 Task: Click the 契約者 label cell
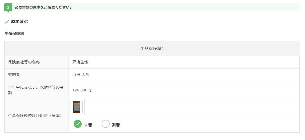tap(37, 75)
